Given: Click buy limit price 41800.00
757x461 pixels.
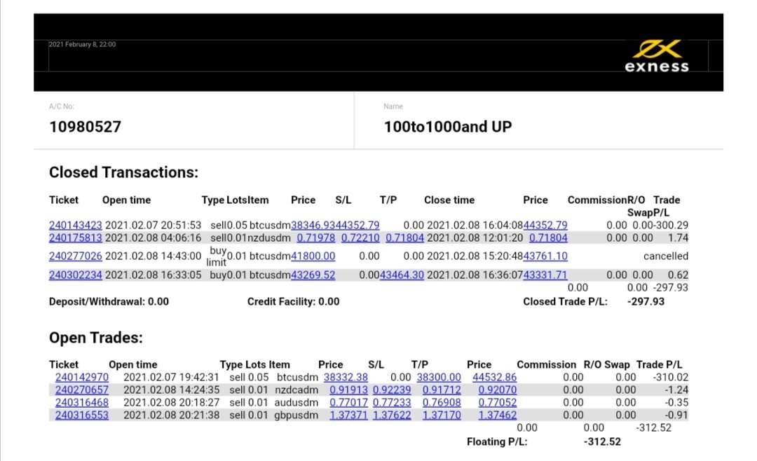Looking at the screenshot, I should pyautogui.click(x=313, y=256).
